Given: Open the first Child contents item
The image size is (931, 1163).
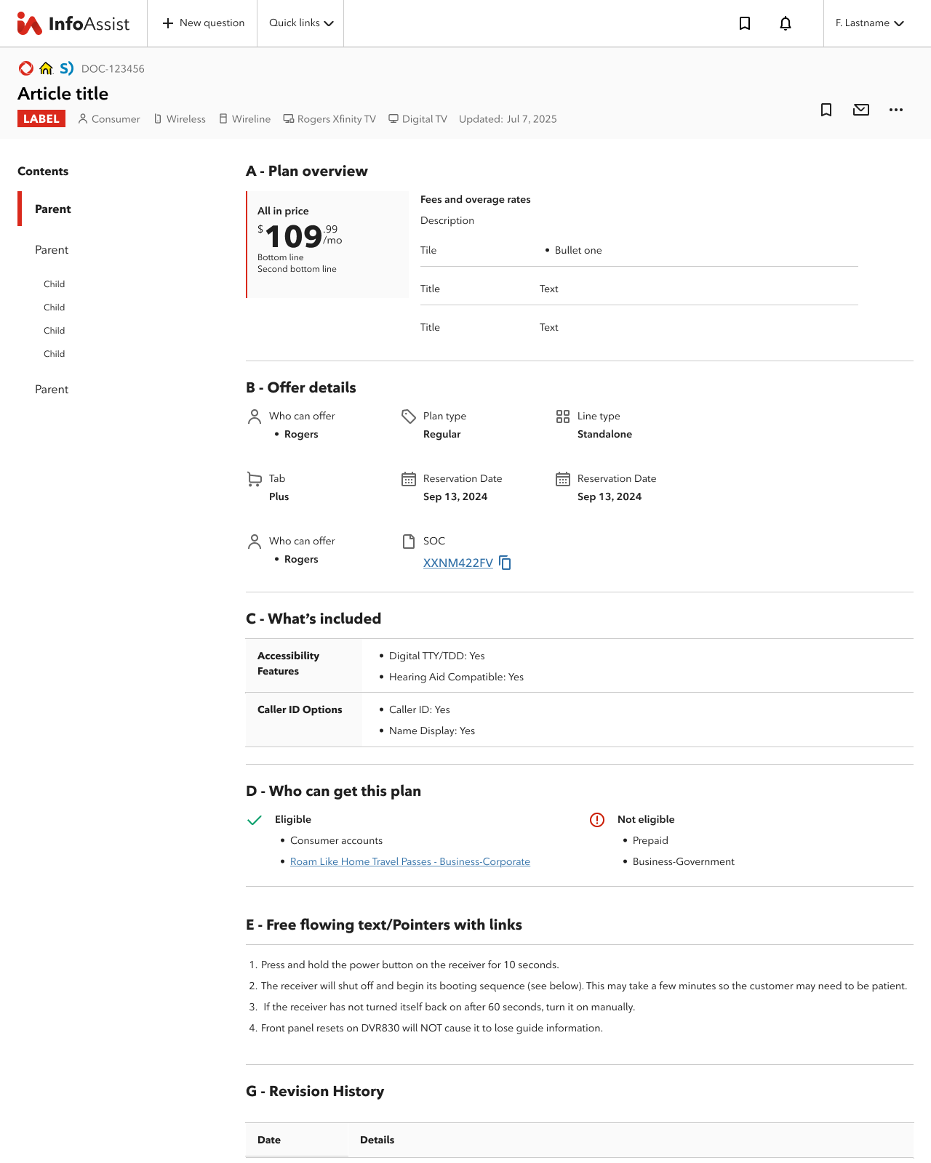Looking at the screenshot, I should click(x=55, y=284).
